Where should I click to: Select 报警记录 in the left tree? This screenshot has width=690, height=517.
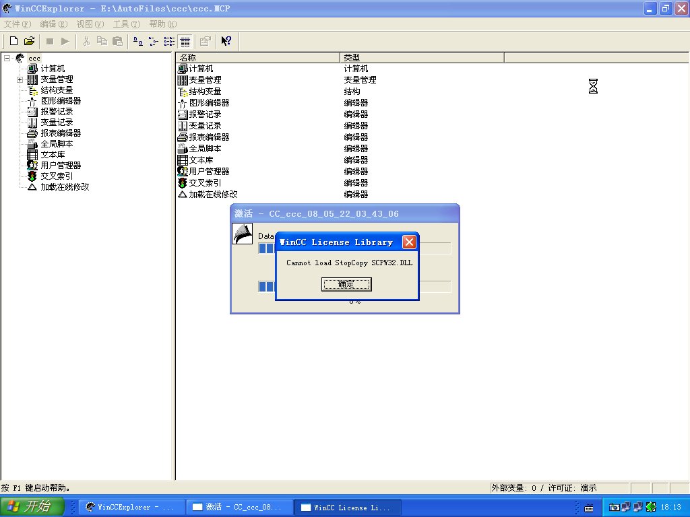[57, 112]
